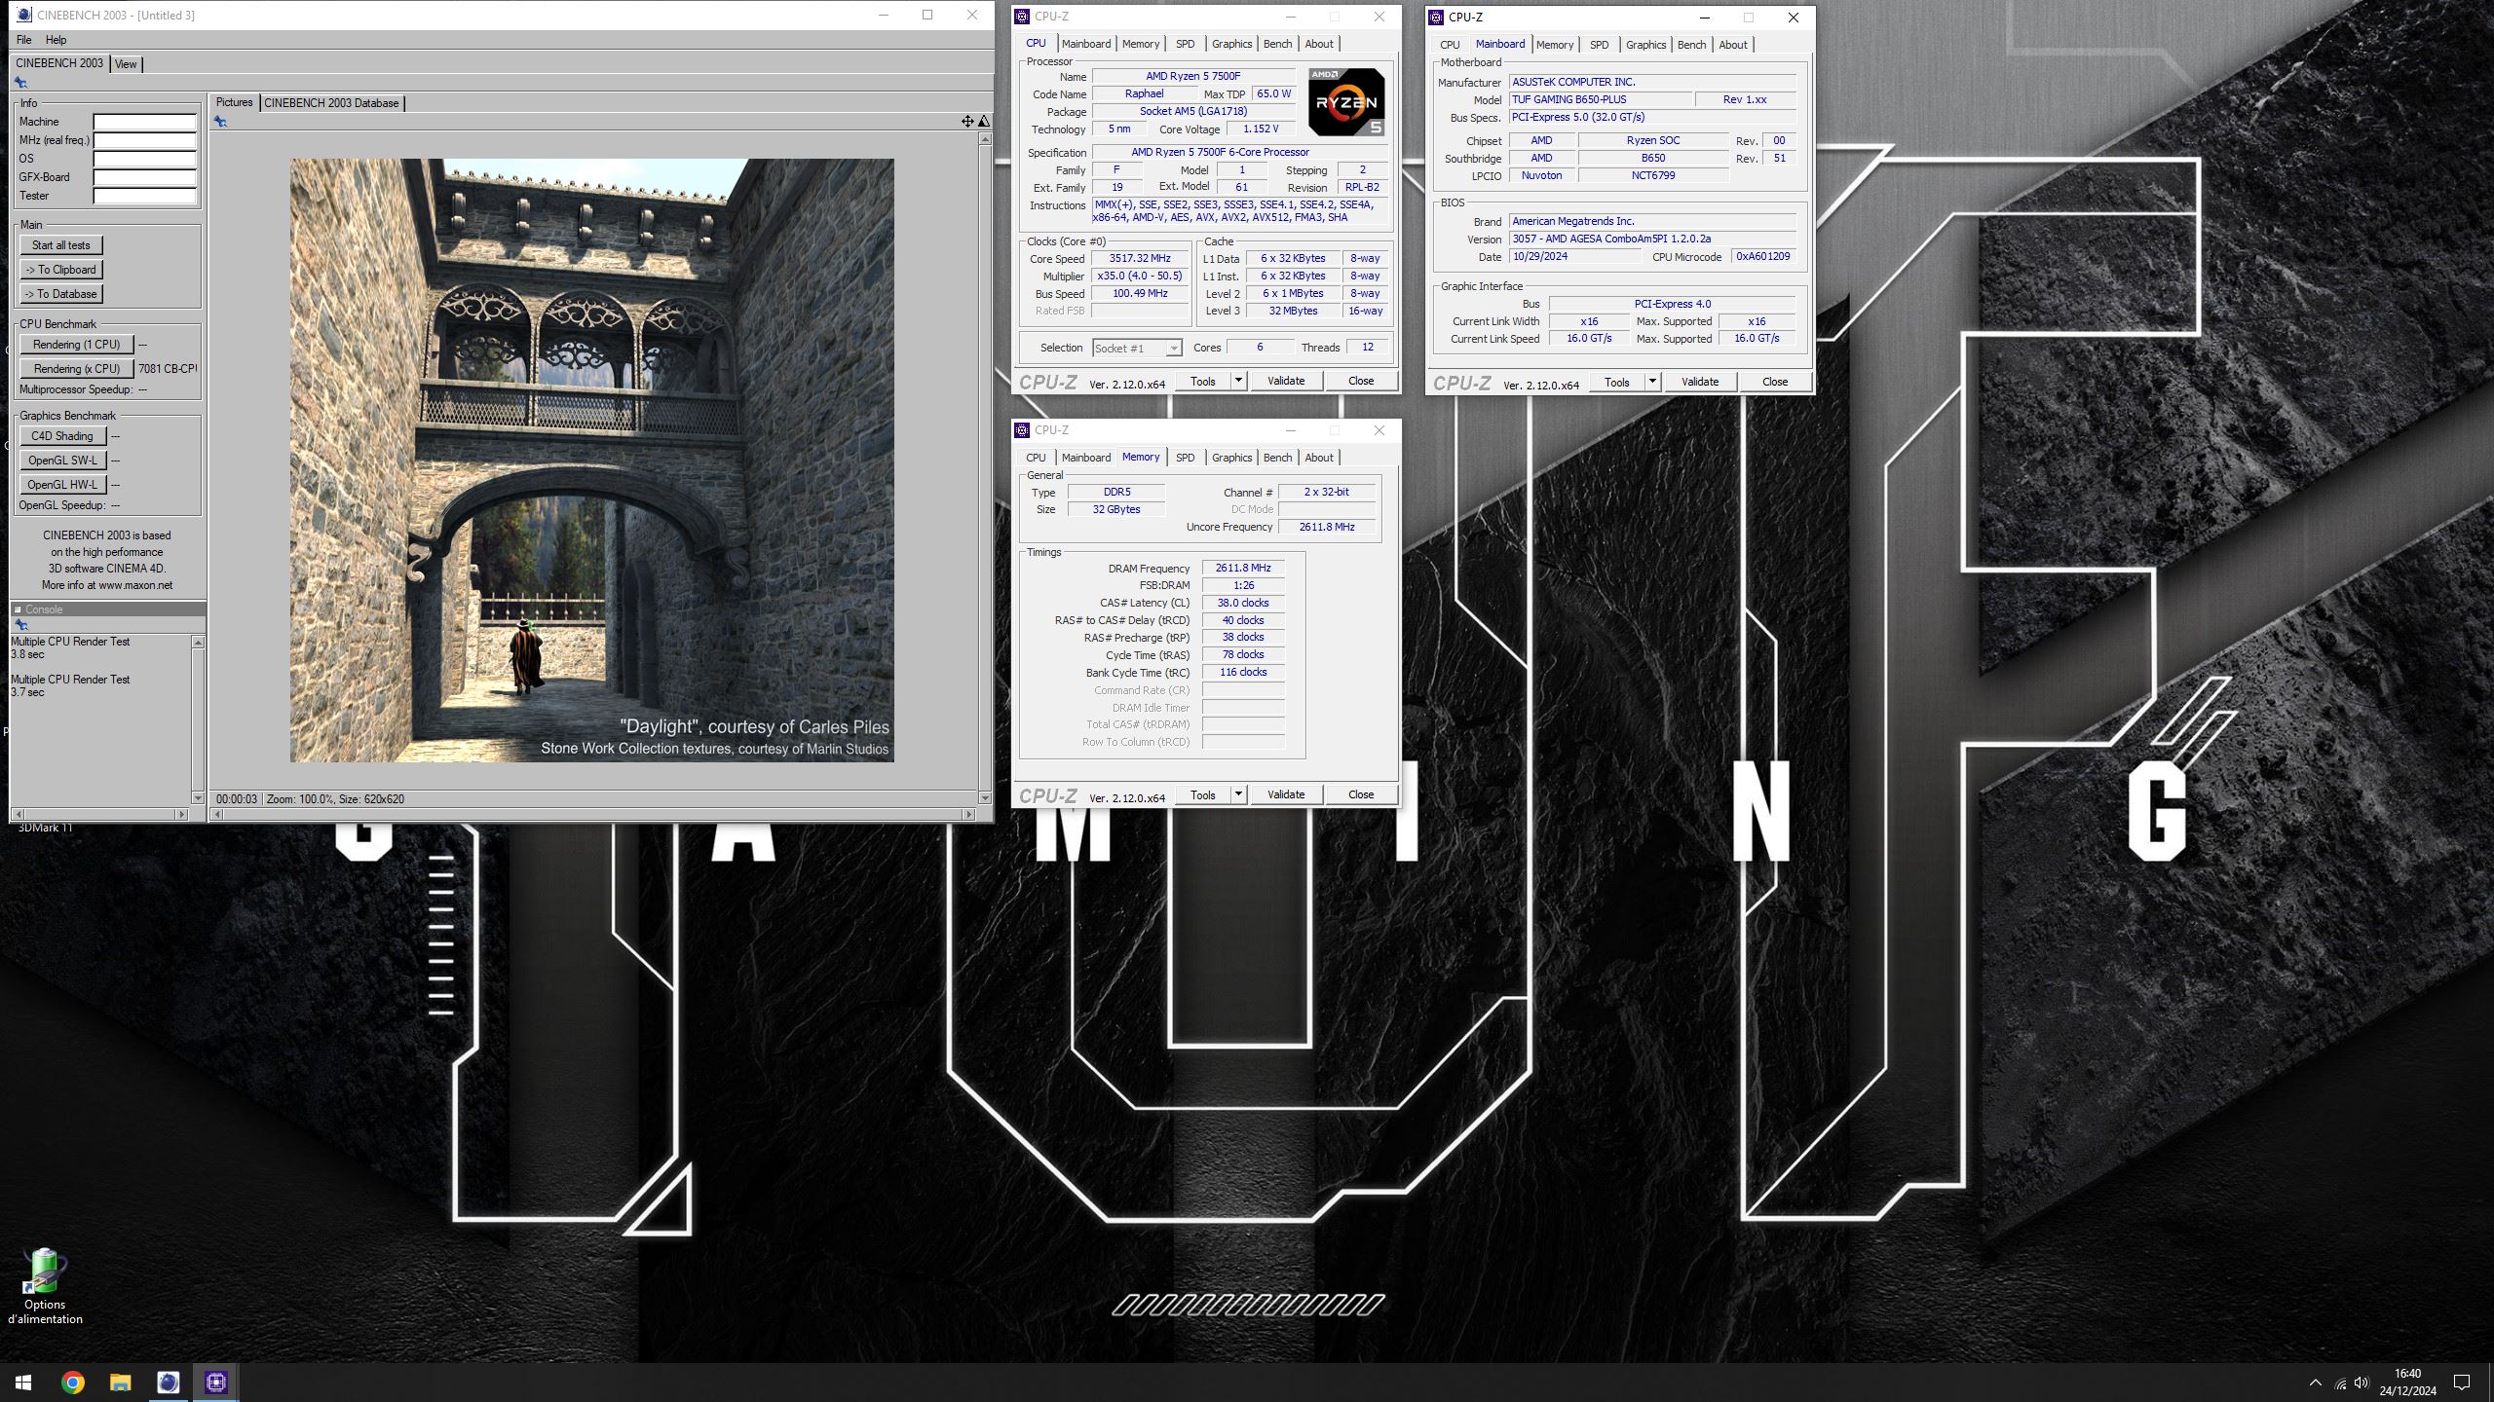This screenshot has width=2494, height=1402.
Task: Click the triangle zoom icon in Pictures panel
Action: point(984,122)
